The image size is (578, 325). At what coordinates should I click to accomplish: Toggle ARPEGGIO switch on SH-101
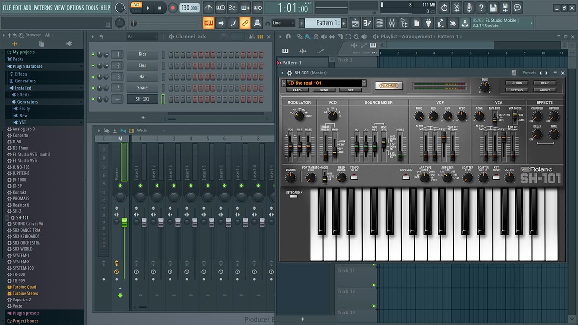pyautogui.click(x=406, y=177)
